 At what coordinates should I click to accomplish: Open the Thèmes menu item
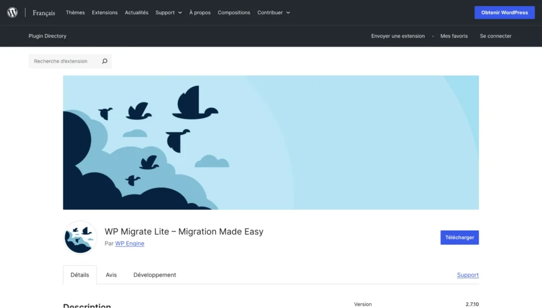click(x=75, y=13)
